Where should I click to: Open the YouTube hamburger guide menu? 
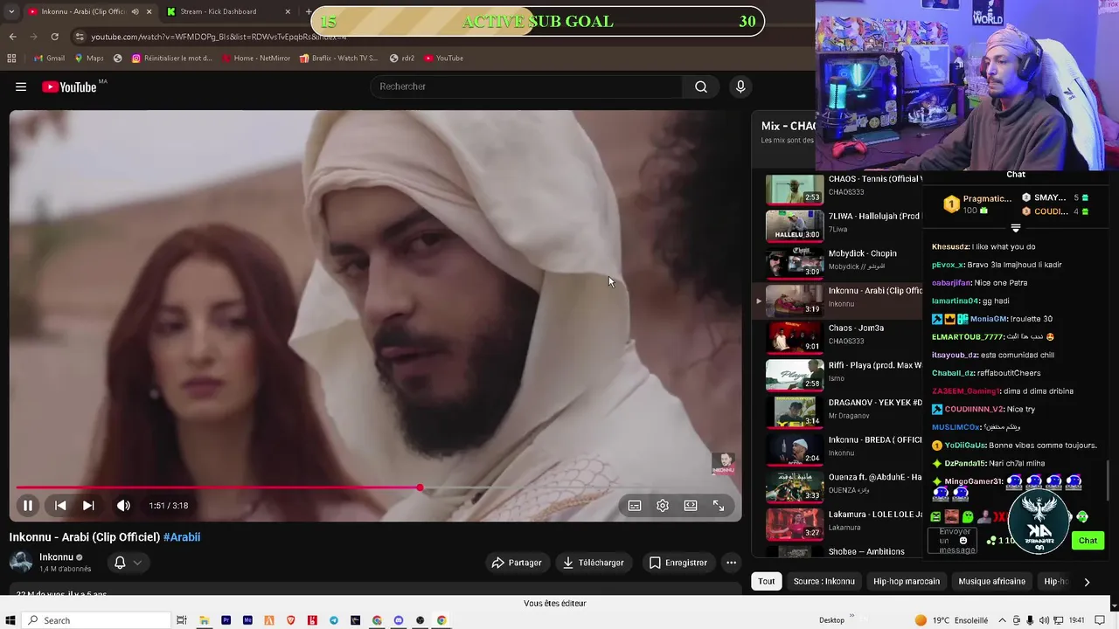(21, 86)
